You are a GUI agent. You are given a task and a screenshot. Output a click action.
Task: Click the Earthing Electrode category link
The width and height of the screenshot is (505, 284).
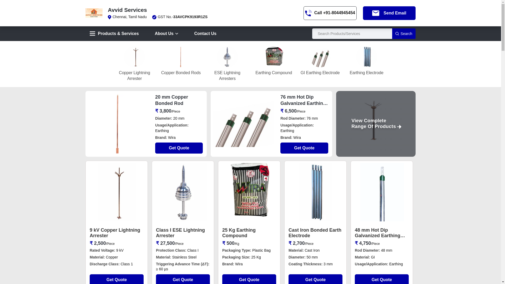(x=366, y=73)
